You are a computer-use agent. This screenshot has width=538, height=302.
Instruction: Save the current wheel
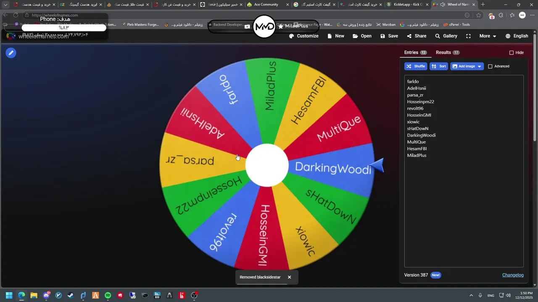coord(389,36)
